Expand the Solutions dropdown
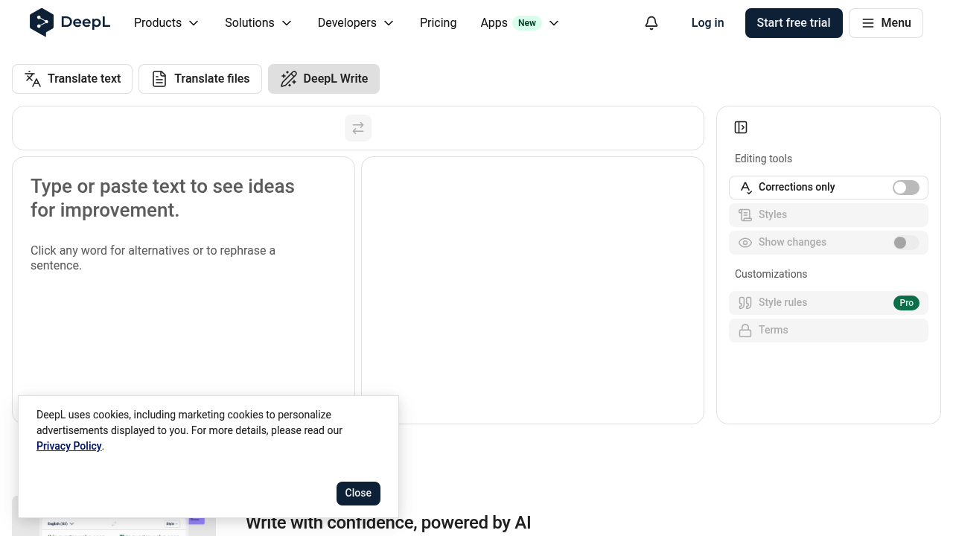 258,23
